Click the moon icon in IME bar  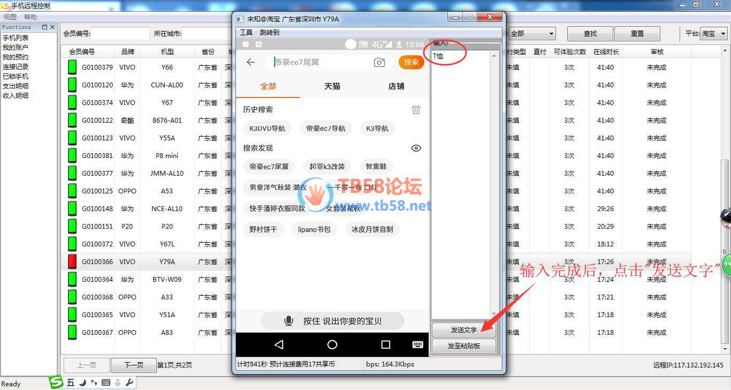pos(83,382)
